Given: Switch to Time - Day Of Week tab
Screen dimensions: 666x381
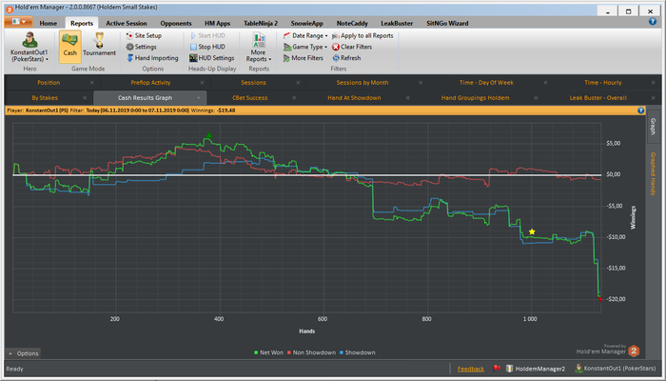Looking at the screenshot, I should pos(486,83).
